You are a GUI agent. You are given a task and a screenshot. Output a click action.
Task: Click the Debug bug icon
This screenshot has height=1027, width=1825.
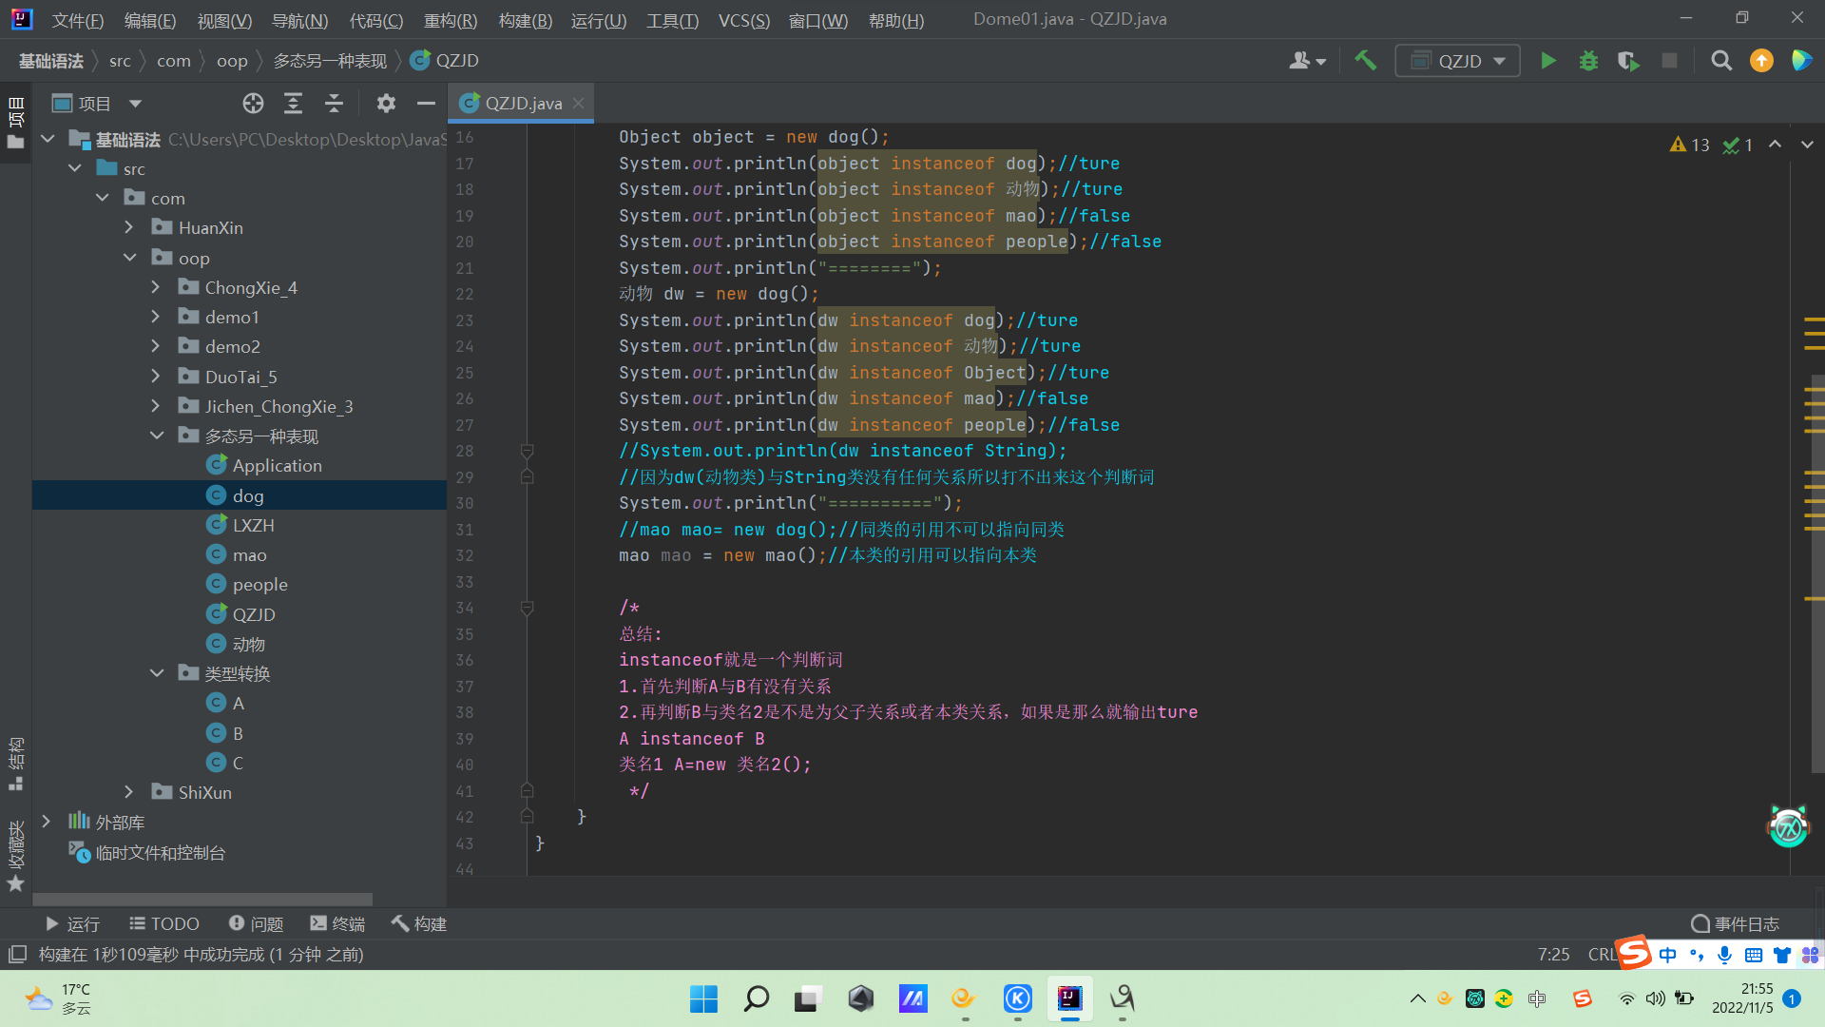point(1588,61)
